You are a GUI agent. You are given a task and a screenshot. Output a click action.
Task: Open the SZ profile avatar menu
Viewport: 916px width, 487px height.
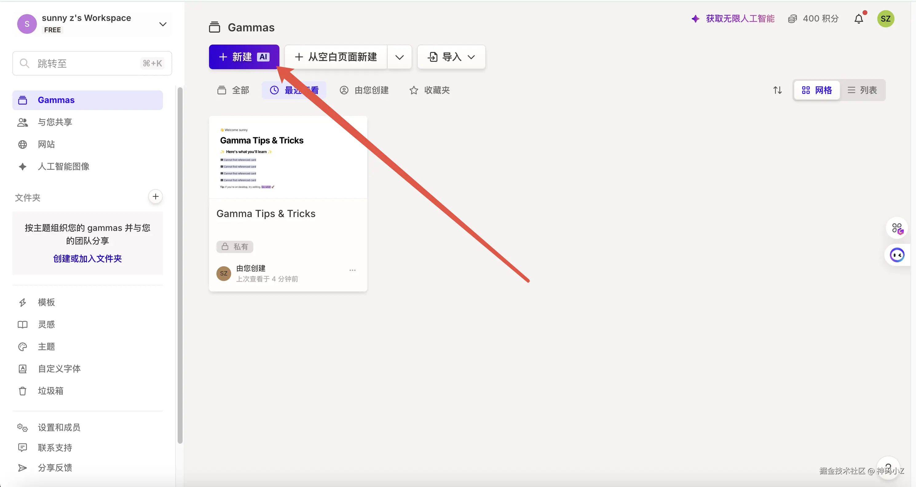click(x=886, y=19)
